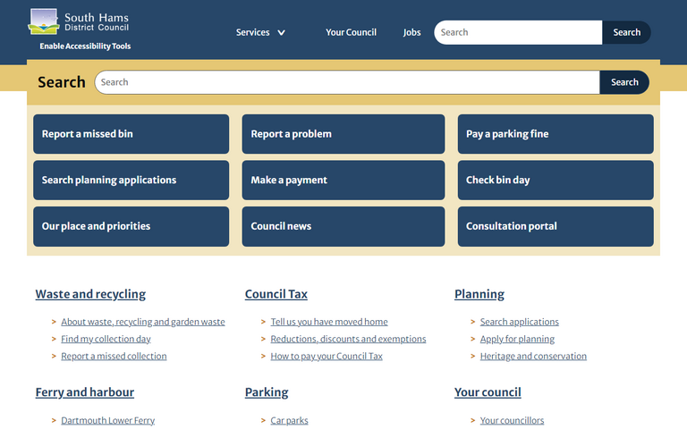Open the Your Council menu item
This screenshot has width=687, height=429.
point(351,32)
